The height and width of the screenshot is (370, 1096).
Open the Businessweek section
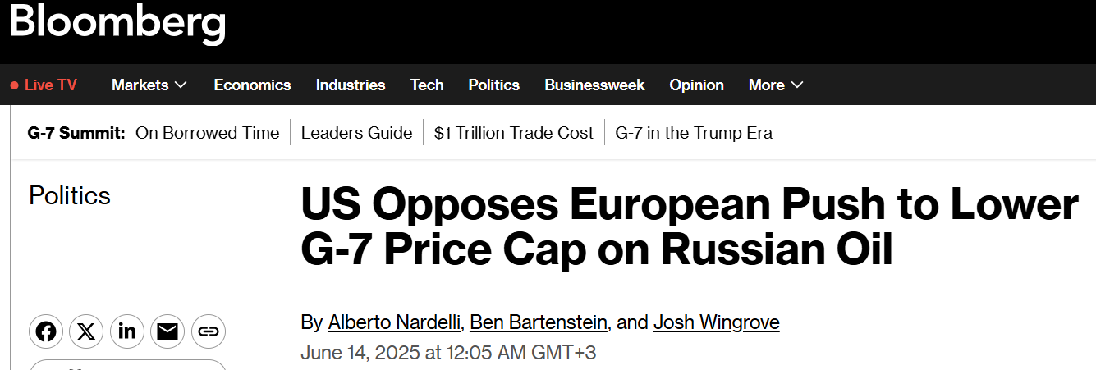click(x=594, y=85)
